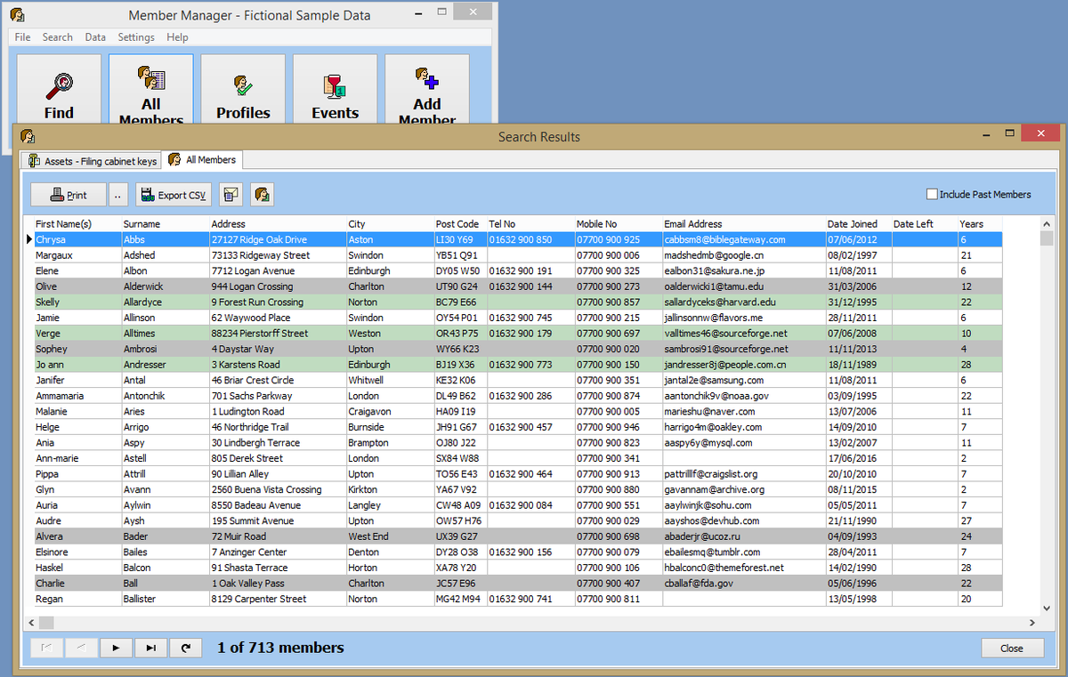Click vertical scrollbar up arrow
1068x677 pixels.
click(1046, 224)
